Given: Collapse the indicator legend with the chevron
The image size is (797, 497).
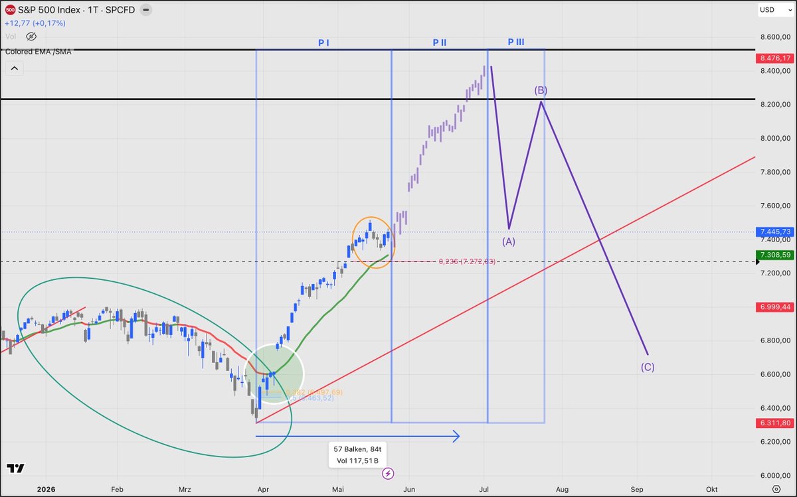Looking at the screenshot, I should 14,68.
